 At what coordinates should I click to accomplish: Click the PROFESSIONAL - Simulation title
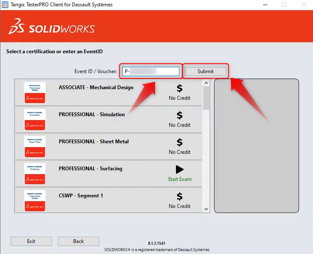click(92, 115)
